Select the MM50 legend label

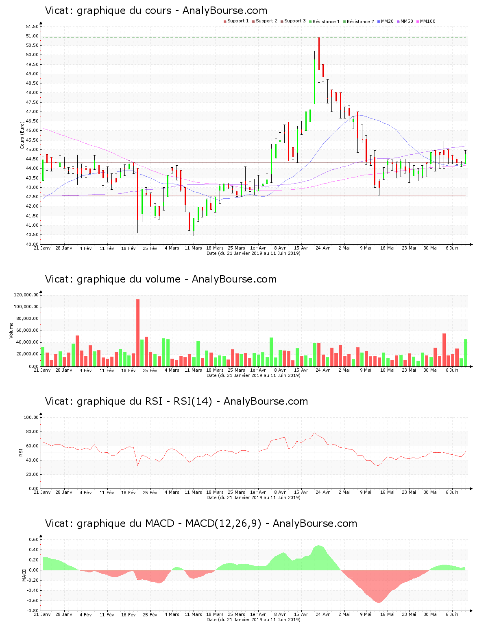pyautogui.click(x=407, y=21)
